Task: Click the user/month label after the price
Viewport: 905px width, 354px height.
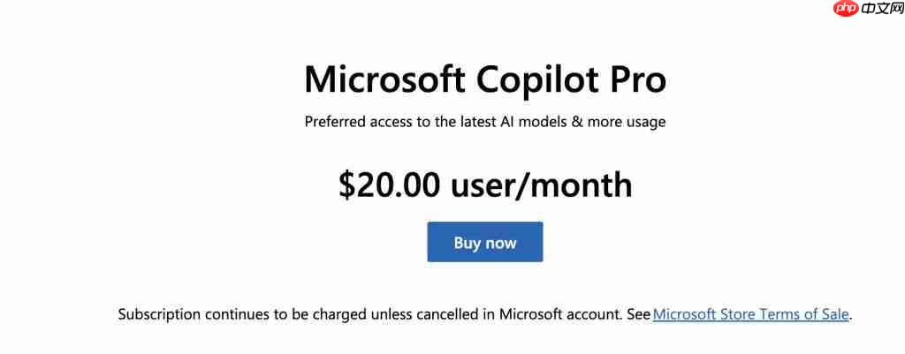Action: click(541, 185)
